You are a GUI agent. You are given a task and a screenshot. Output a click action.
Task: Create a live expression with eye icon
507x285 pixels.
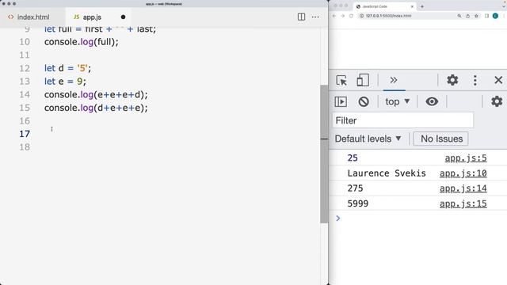(432, 101)
